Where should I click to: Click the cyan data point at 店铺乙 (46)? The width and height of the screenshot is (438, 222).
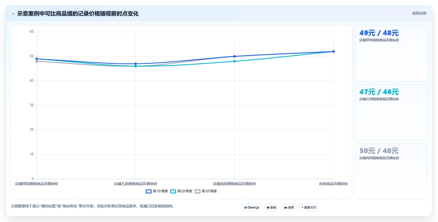coord(135,66)
